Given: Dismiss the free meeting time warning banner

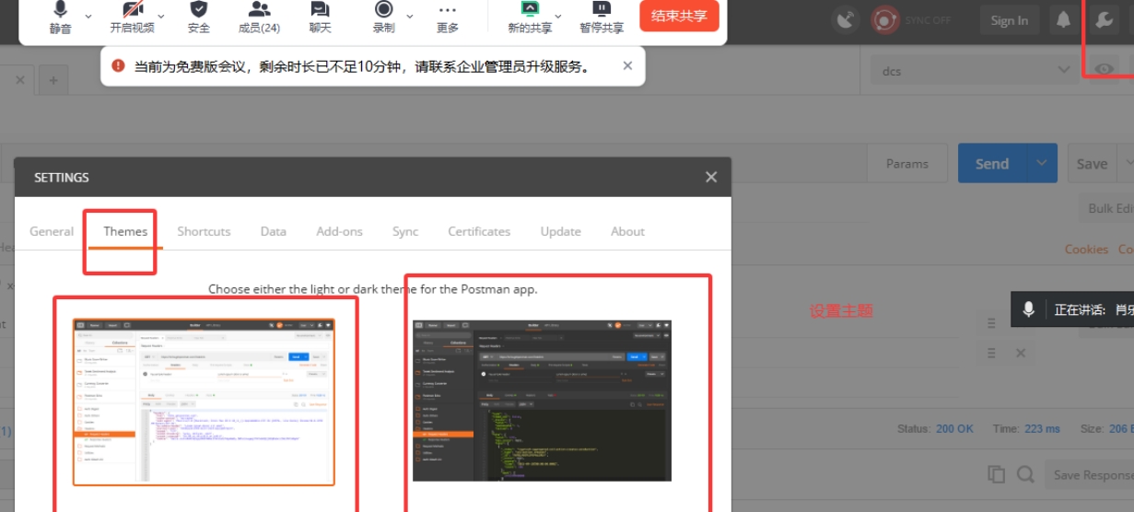Looking at the screenshot, I should [x=627, y=65].
